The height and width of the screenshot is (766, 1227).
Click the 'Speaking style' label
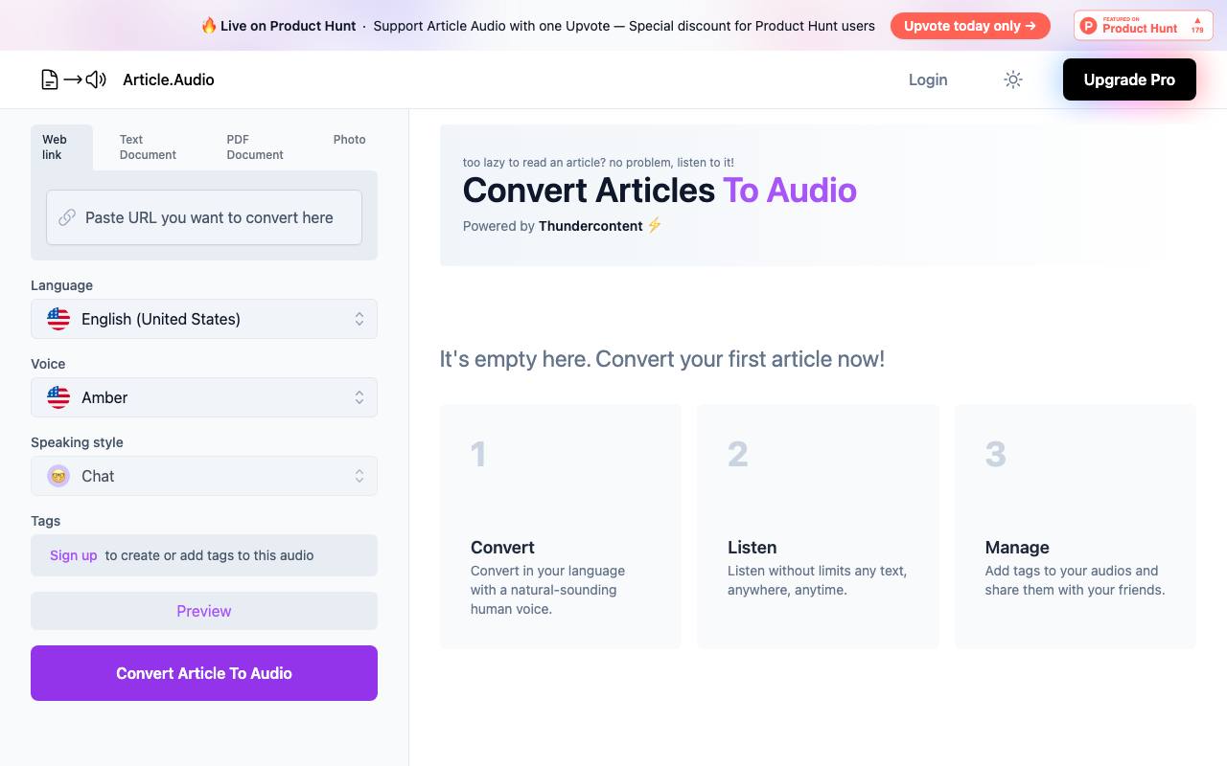(77, 442)
